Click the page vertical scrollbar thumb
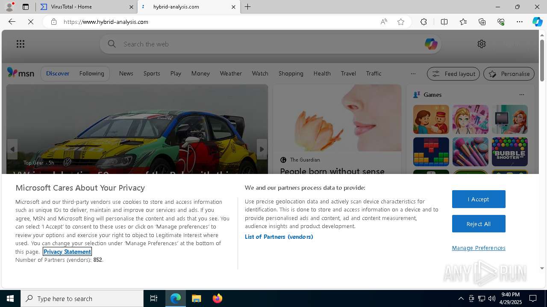The image size is (547, 307). point(542,60)
